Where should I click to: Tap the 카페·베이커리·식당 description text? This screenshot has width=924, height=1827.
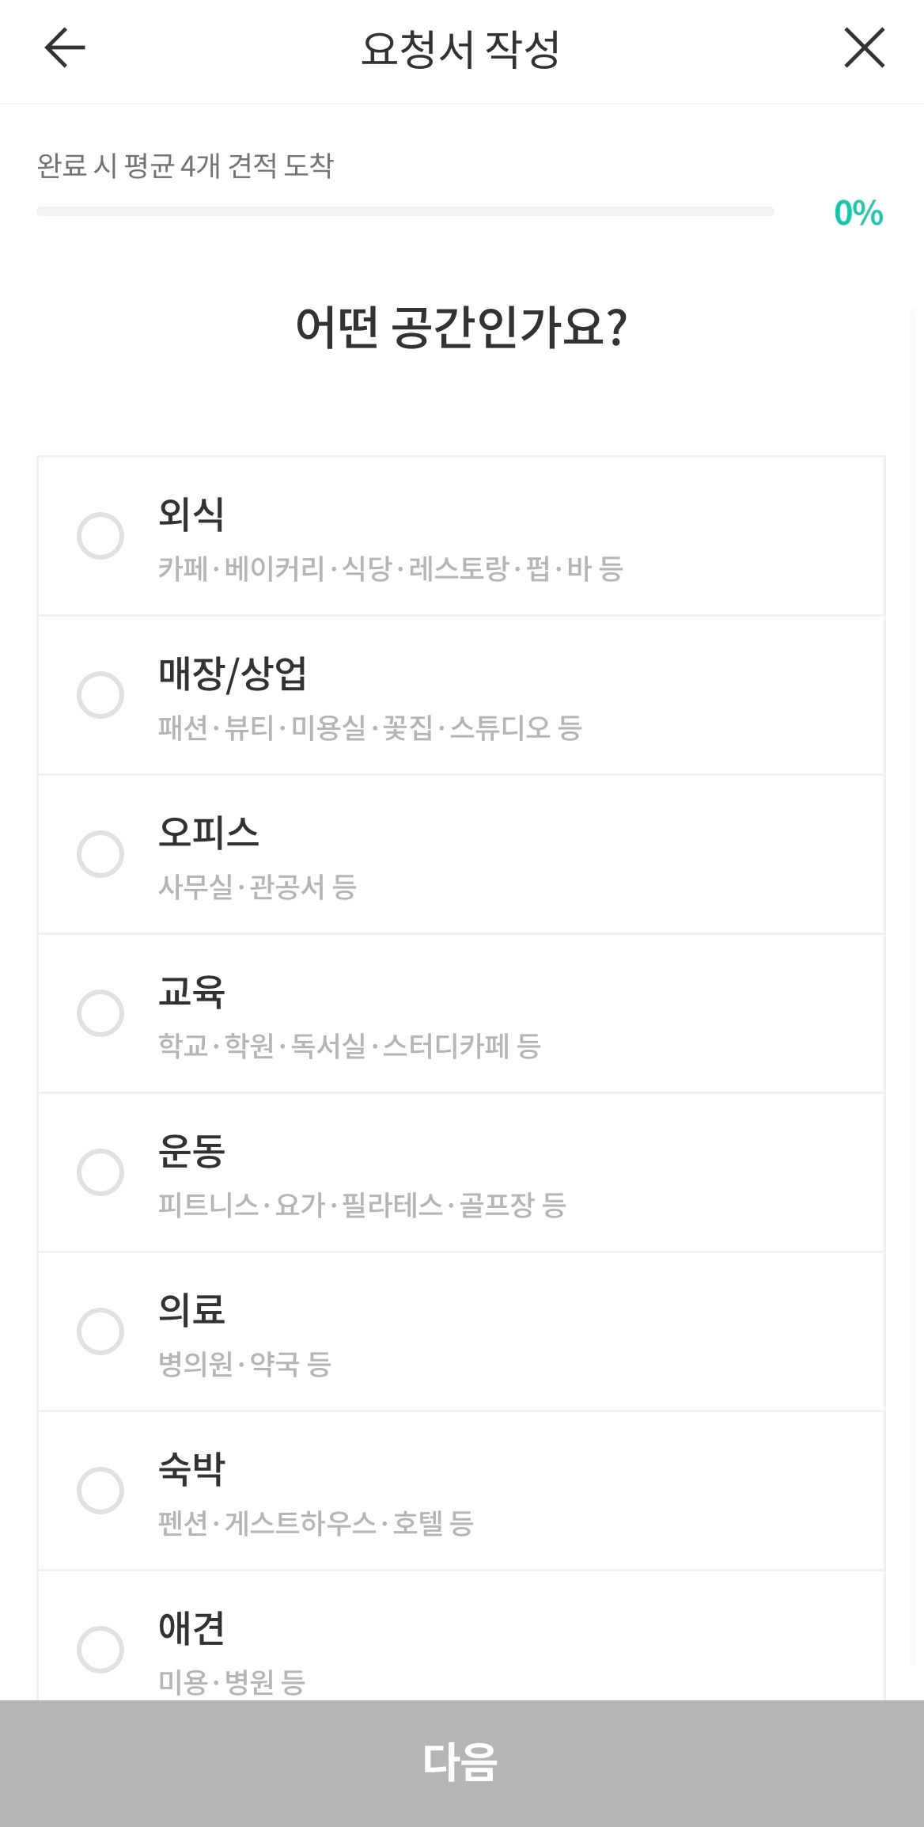click(391, 569)
